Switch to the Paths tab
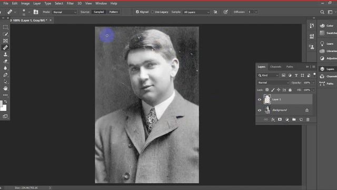337x190 pixels. click(290, 67)
